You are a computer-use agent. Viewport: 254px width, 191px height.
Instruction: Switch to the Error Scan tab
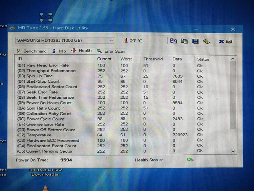click(111, 51)
